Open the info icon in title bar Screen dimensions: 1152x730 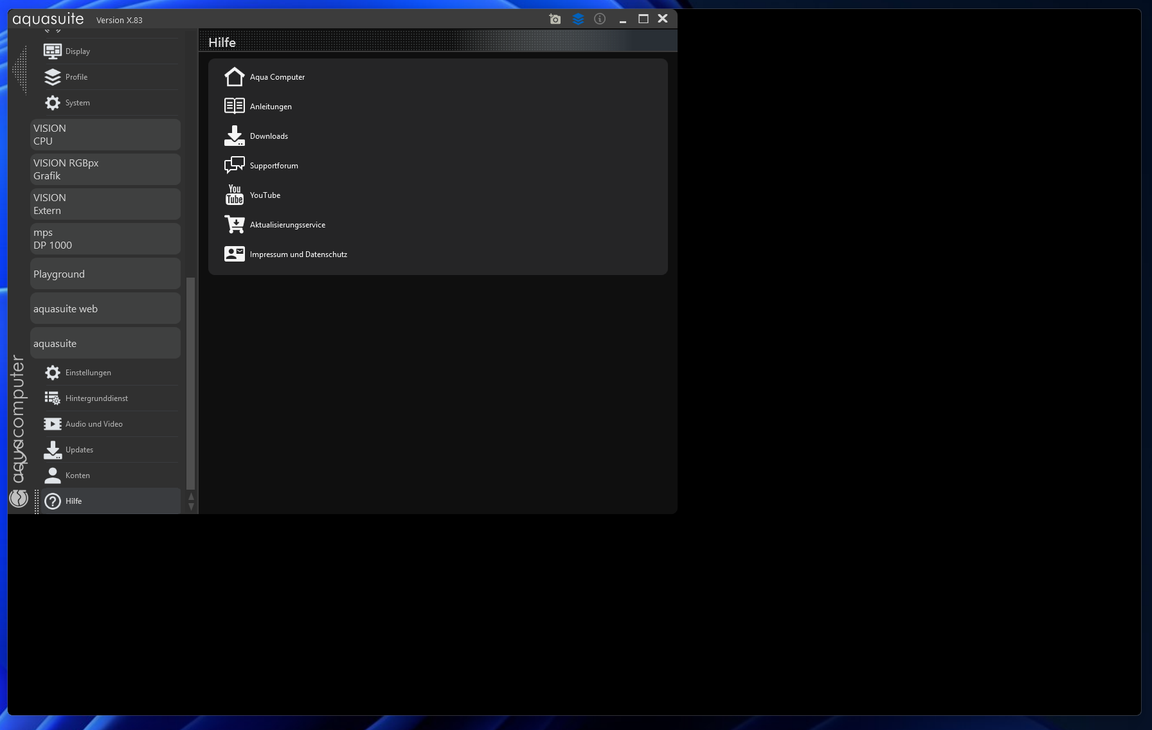click(x=600, y=19)
